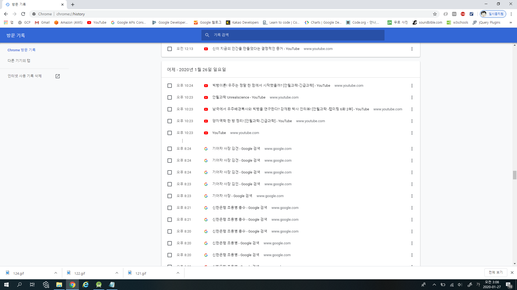Open more actions for the 오후 10:24 YouTube entry
This screenshot has height=290, width=517.
click(412, 86)
